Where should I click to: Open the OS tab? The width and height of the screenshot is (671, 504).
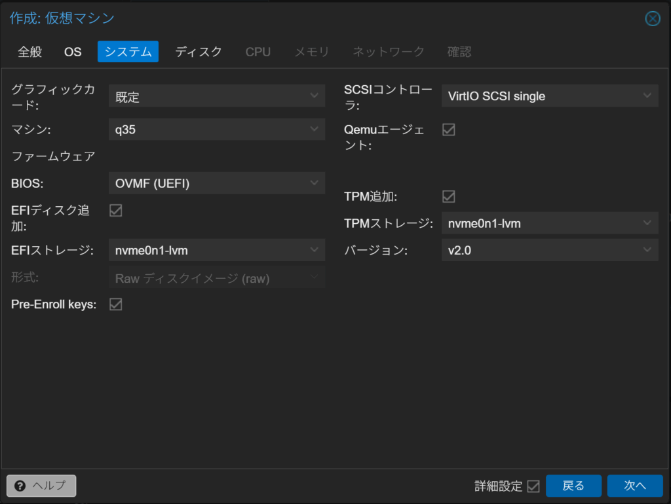[73, 52]
